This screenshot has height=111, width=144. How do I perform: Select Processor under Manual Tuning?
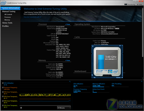point(7,17)
